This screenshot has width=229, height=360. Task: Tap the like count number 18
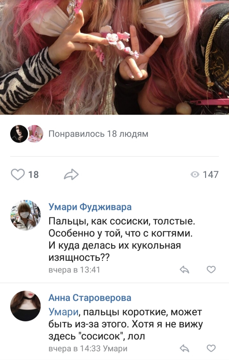[x=33, y=175]
